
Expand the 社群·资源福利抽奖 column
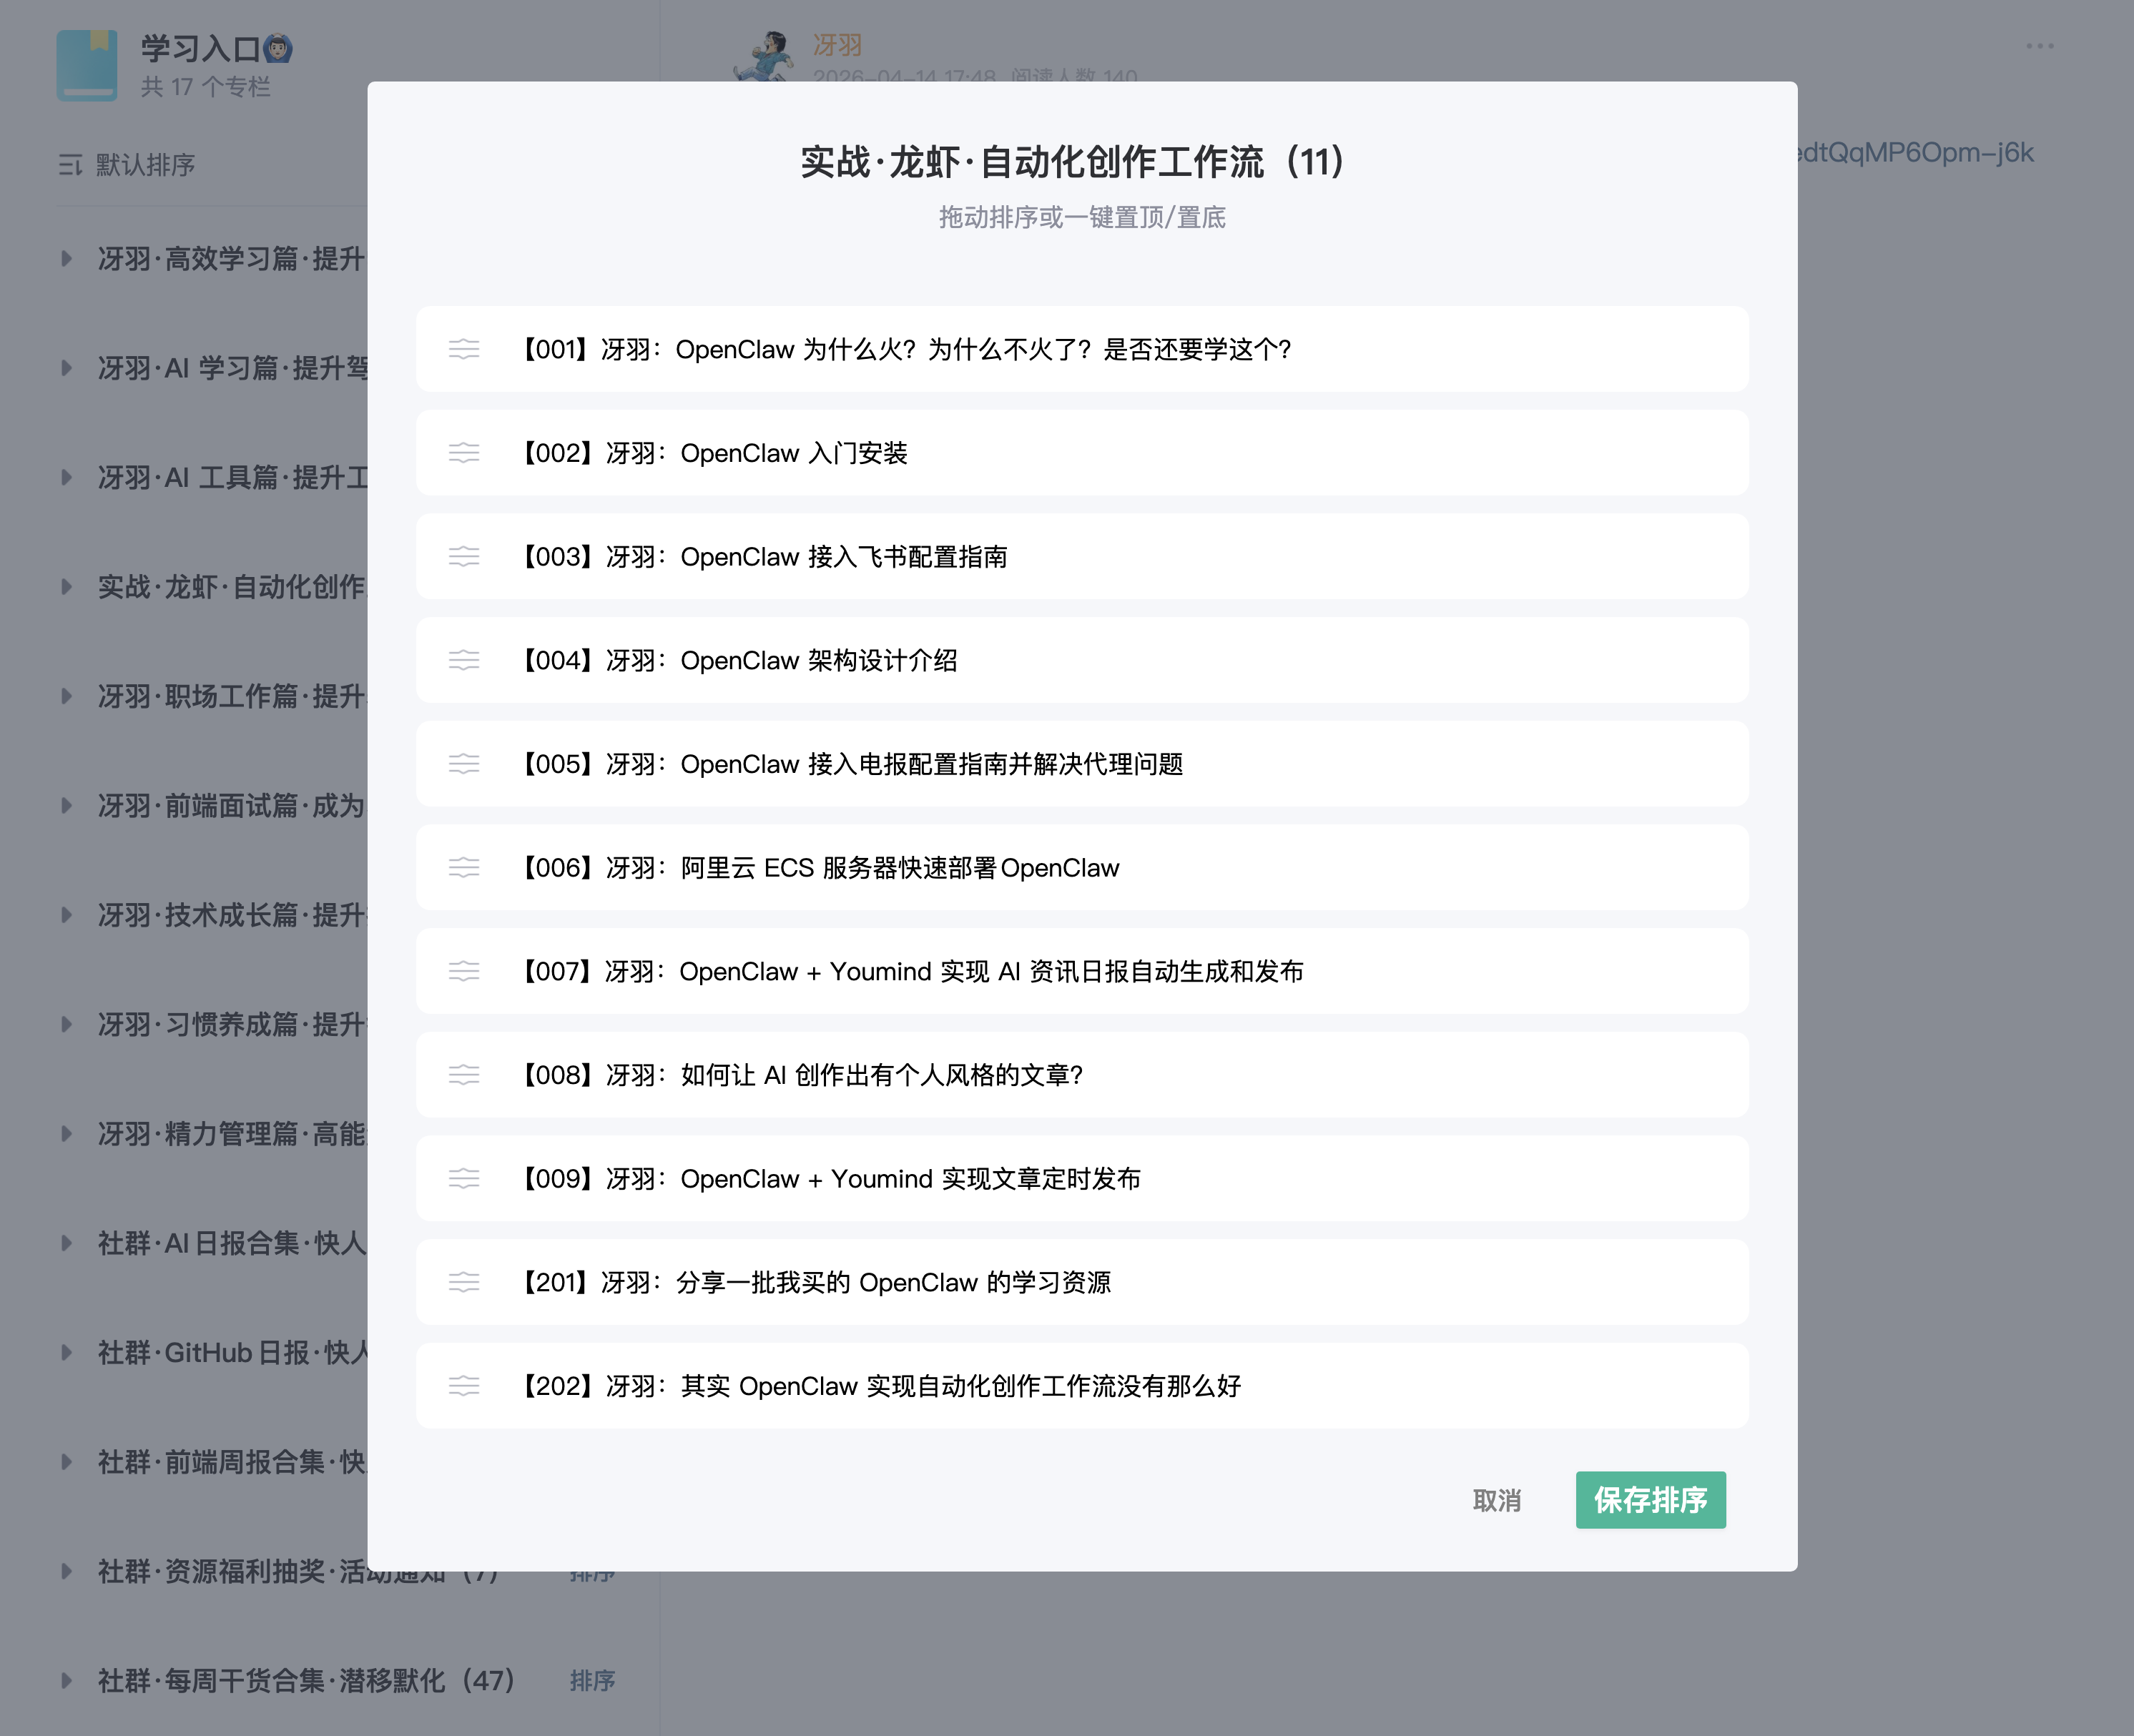[x=66, y=1572]
